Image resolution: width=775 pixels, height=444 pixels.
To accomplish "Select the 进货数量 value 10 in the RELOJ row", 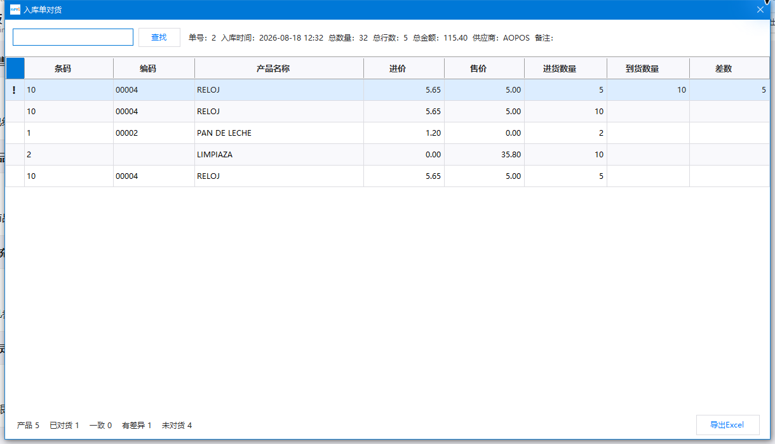I will tap(565, 112).
